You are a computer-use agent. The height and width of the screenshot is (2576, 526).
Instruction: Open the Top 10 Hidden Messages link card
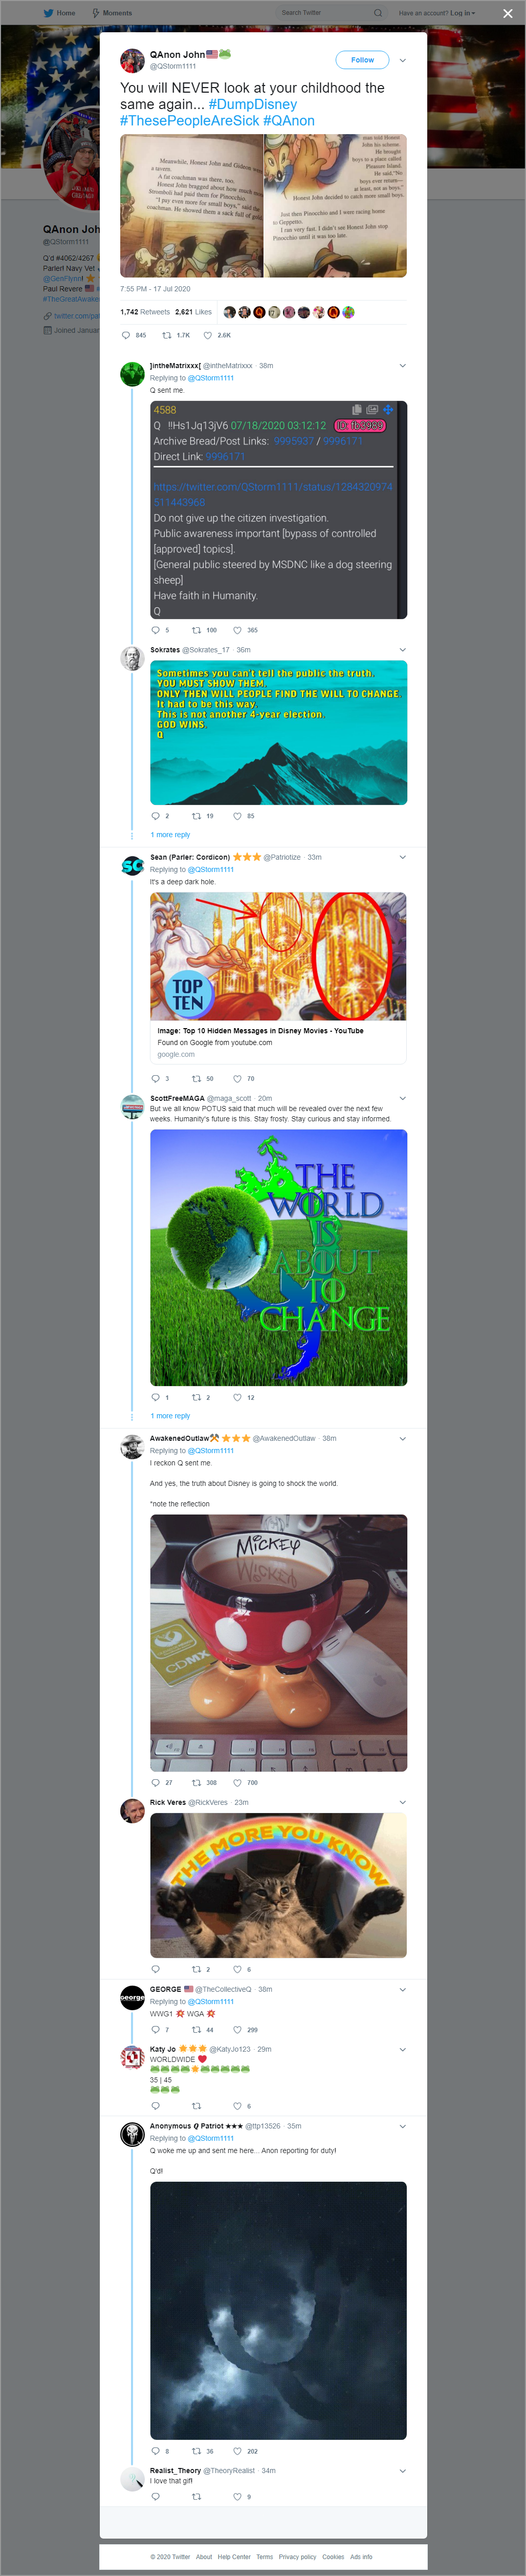(x=278, y=1042)
